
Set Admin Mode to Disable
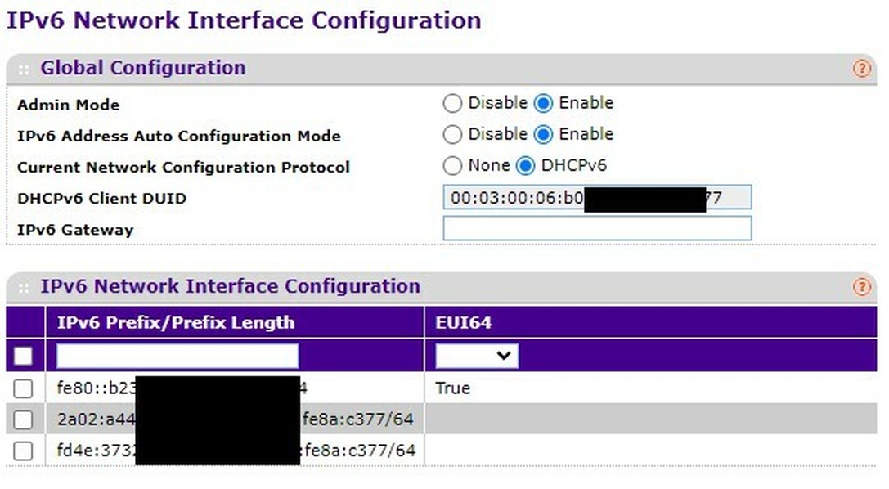[452, 103]
